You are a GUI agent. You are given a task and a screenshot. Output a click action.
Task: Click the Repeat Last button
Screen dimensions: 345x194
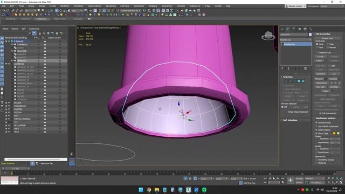tap(327, 38)
